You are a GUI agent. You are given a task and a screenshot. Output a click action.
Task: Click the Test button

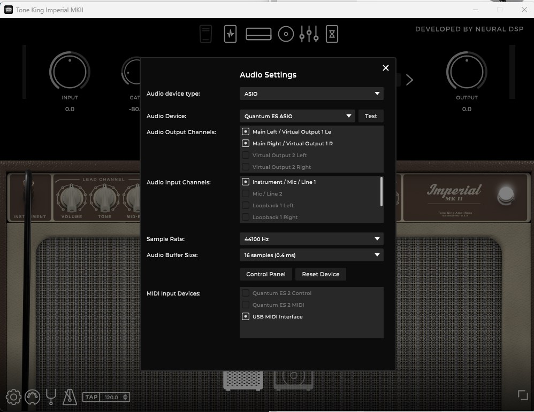371,116
